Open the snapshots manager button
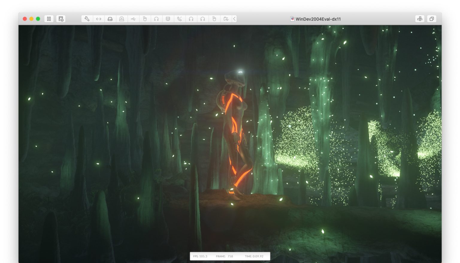The height and width of the screenshot is (263, 460). [x=61, y=19]
